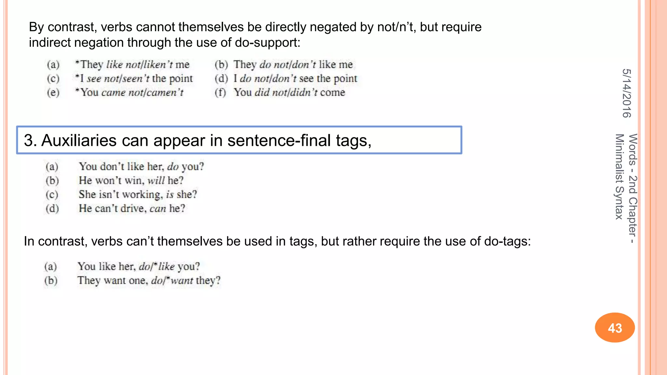The height and width of the screenshot is (375, 667).
Task: Select the example "You did not/didn't come"
Action: click(x=289, y=92)
